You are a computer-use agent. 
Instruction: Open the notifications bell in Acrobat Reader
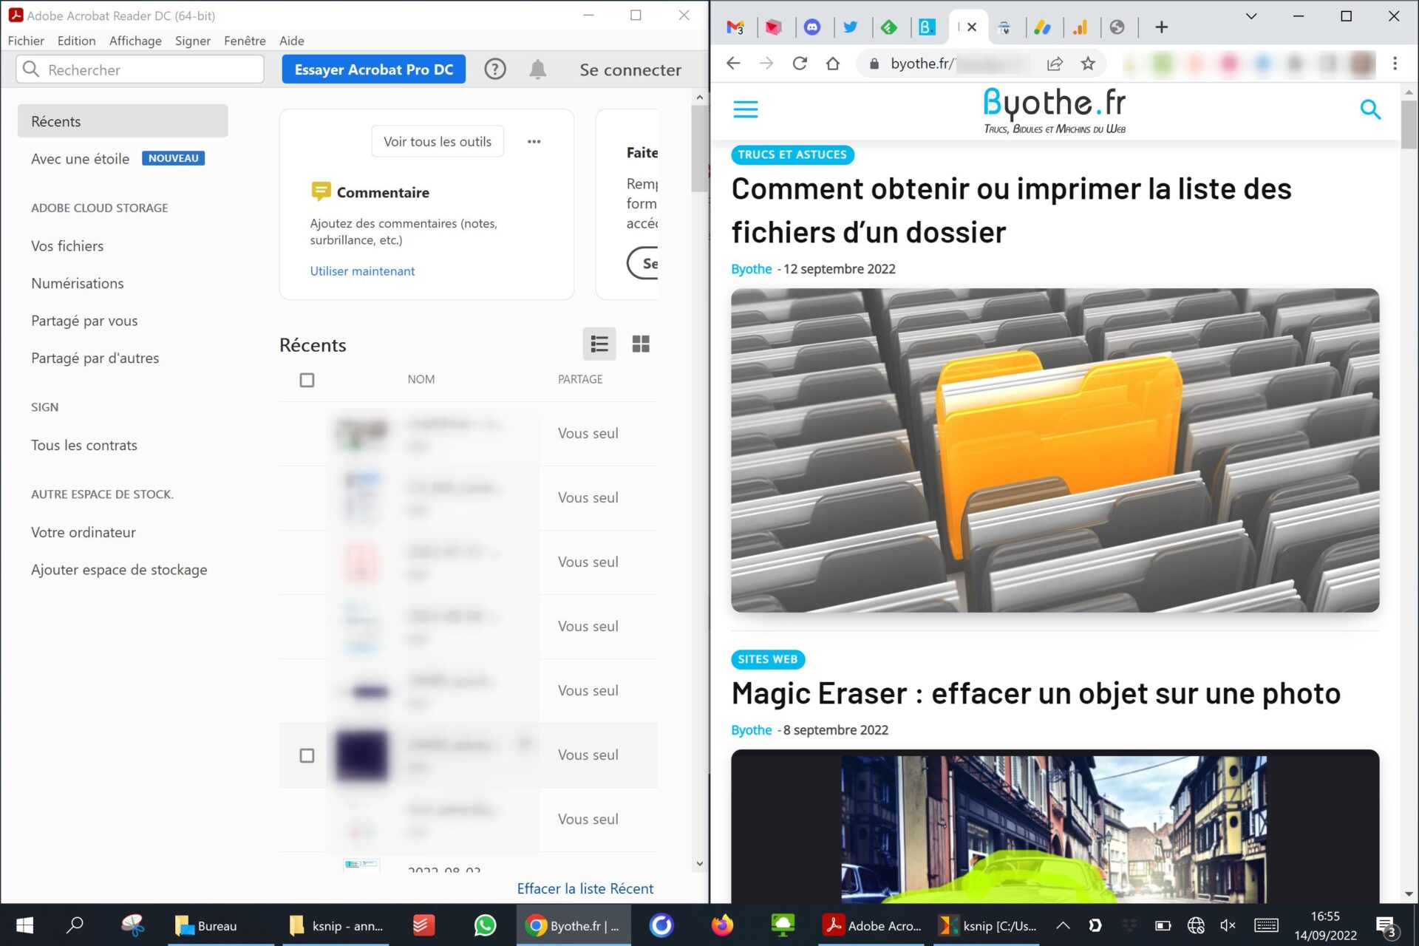click(537, 69)
